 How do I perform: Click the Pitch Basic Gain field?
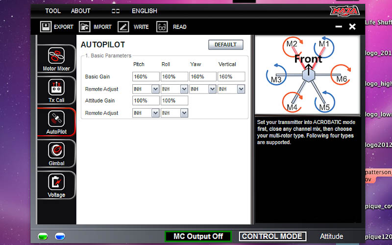coord(146,76)
